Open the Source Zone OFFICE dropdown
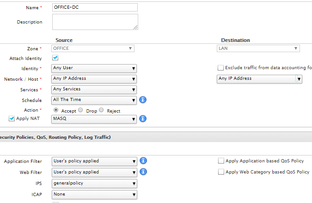 (93, 48)
